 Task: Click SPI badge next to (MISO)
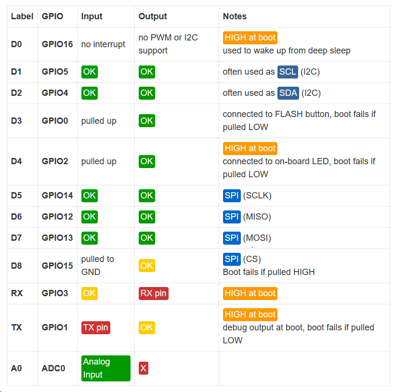coord(232,217)
